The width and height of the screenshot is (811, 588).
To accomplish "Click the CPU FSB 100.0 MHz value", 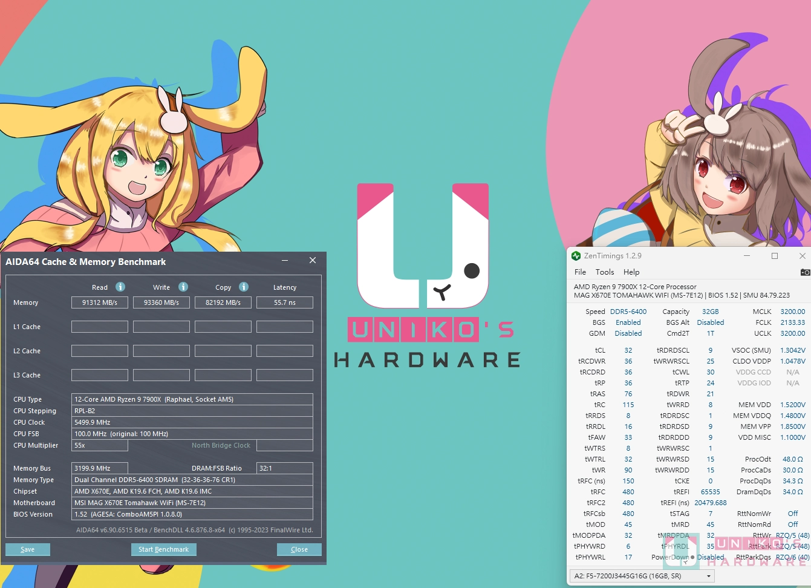I will [x=192, y=434].
